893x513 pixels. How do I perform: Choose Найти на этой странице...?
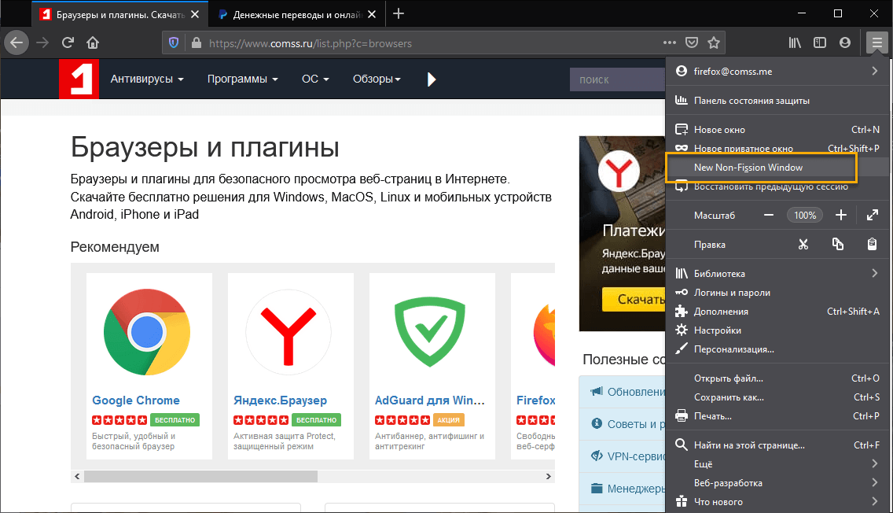coord(777,445)
